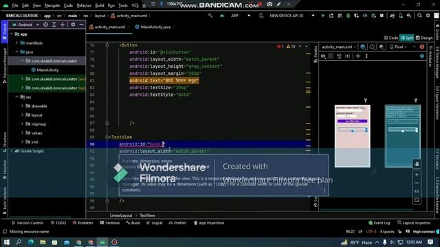Open App Inspection tool window

coord(209,223)
